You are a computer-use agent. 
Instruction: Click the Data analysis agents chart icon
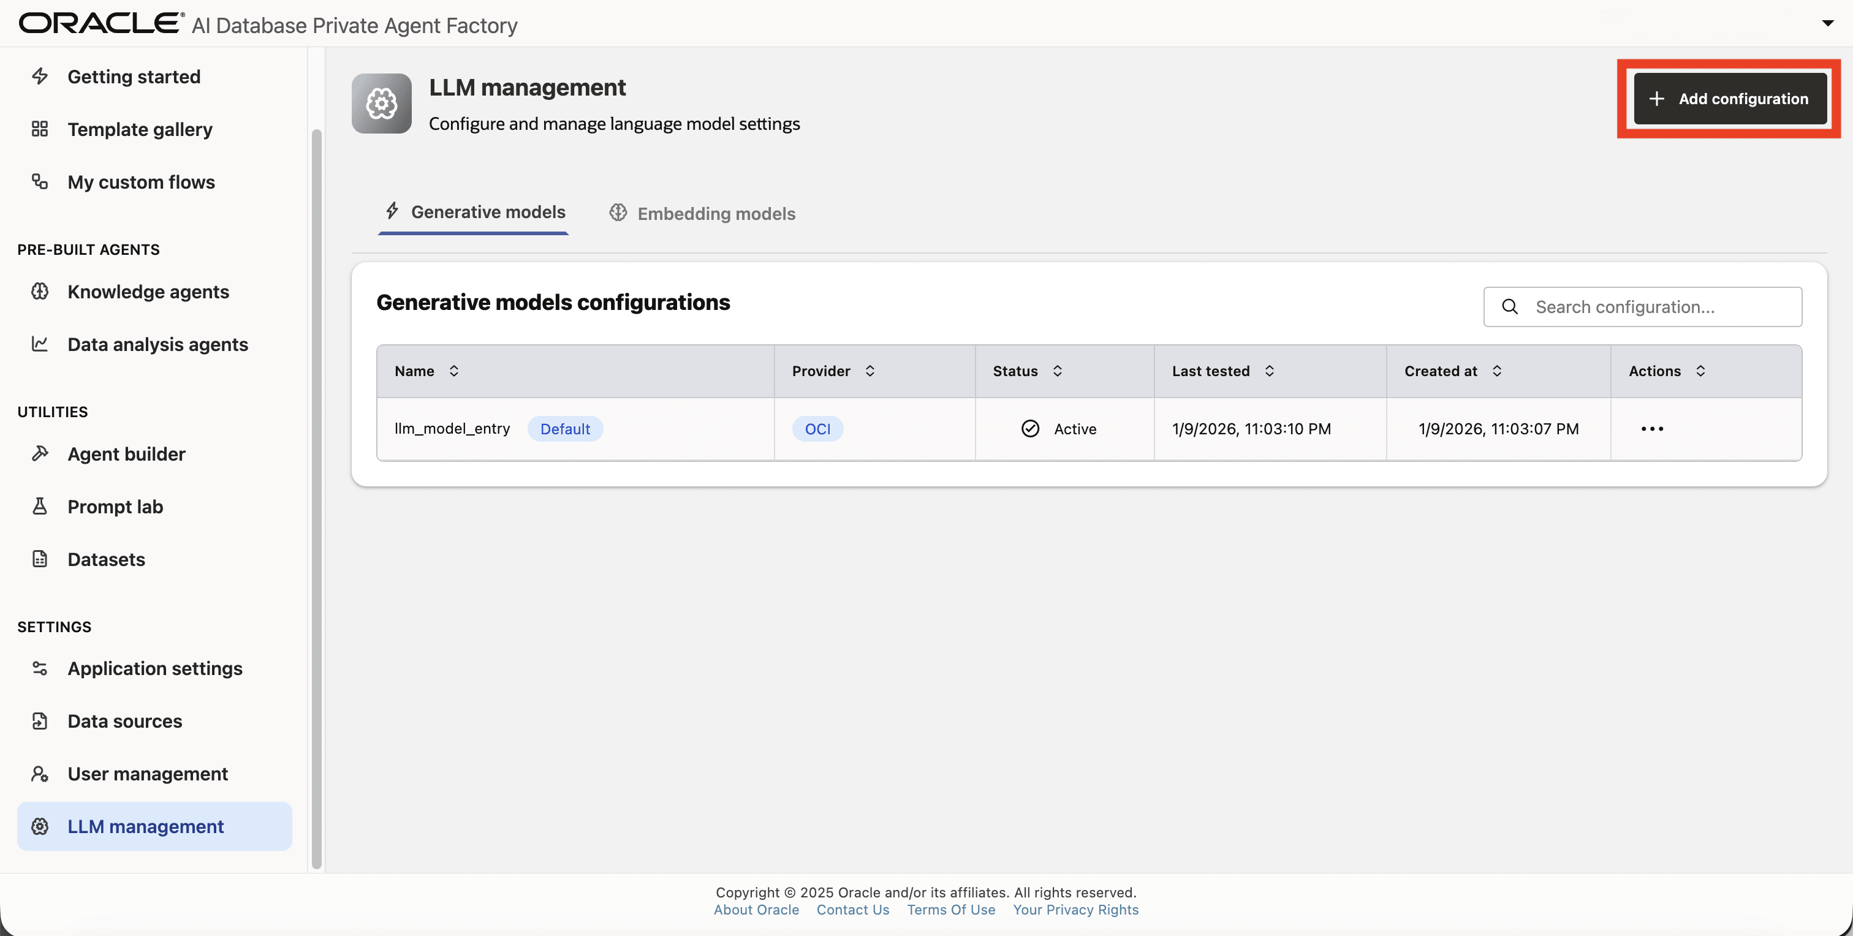point(40,344)
